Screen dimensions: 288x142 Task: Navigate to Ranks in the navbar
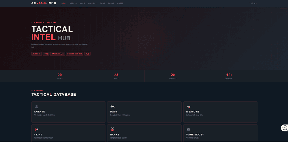(x=111, y=3)
